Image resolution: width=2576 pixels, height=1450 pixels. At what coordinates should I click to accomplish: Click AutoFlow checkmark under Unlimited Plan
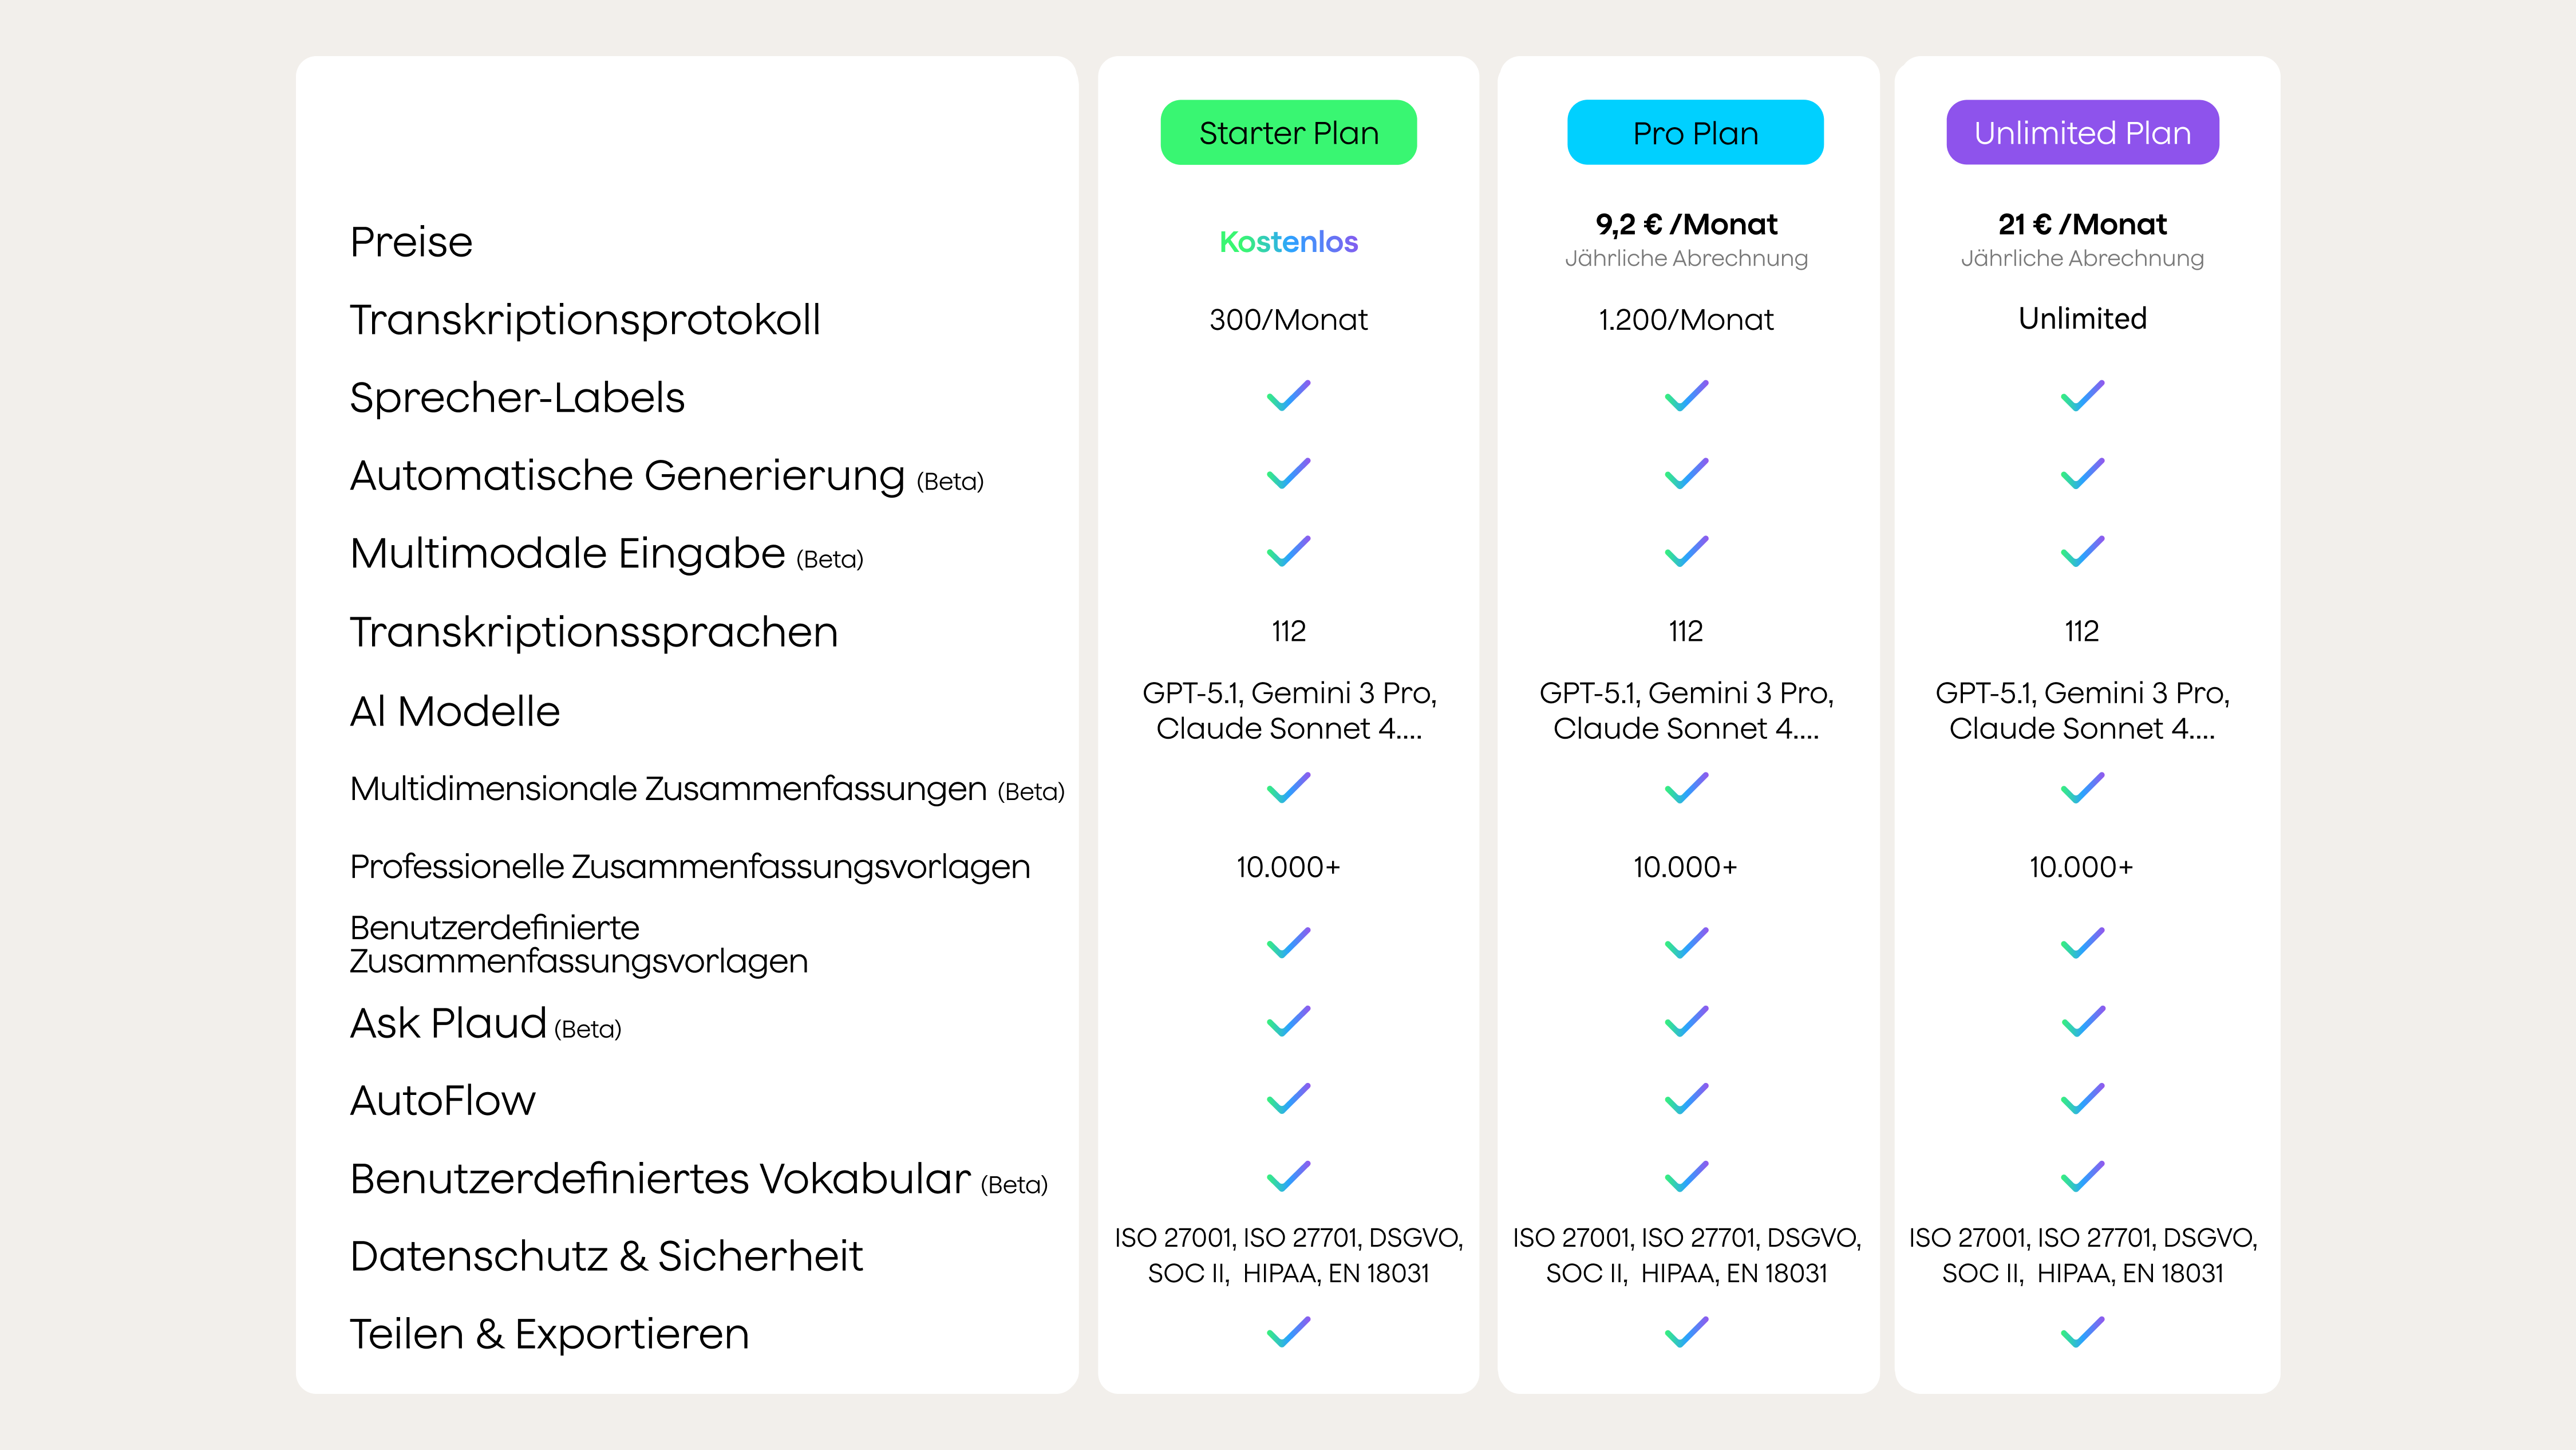point(2082,1099)
